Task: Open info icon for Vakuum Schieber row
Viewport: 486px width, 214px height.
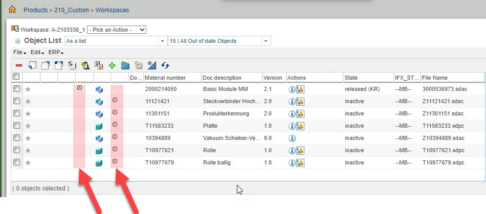Action: pos(292,138)
